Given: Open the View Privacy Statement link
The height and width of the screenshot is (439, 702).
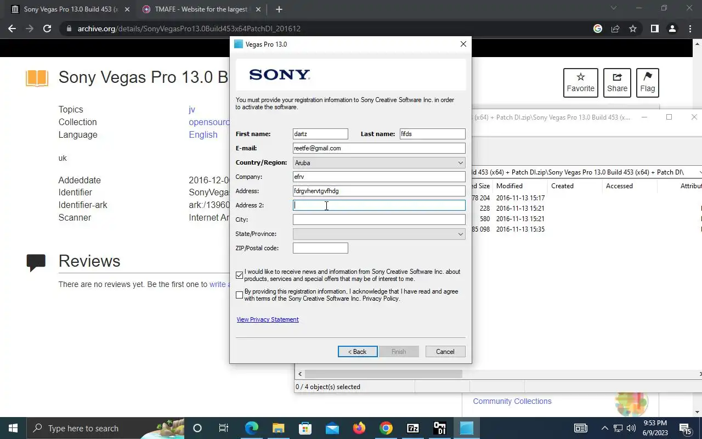Looking at the screenshot, I should click(x=268, y=319).
